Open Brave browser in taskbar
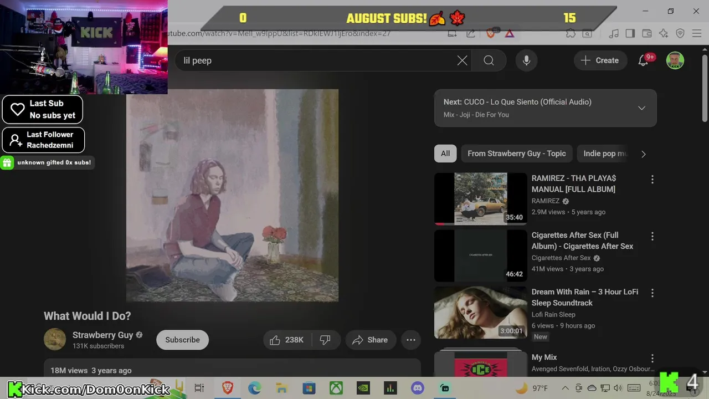This screenshot has width=709, height=399. 228,388
